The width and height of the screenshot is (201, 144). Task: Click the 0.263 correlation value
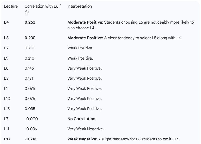(x=30, y=22)
